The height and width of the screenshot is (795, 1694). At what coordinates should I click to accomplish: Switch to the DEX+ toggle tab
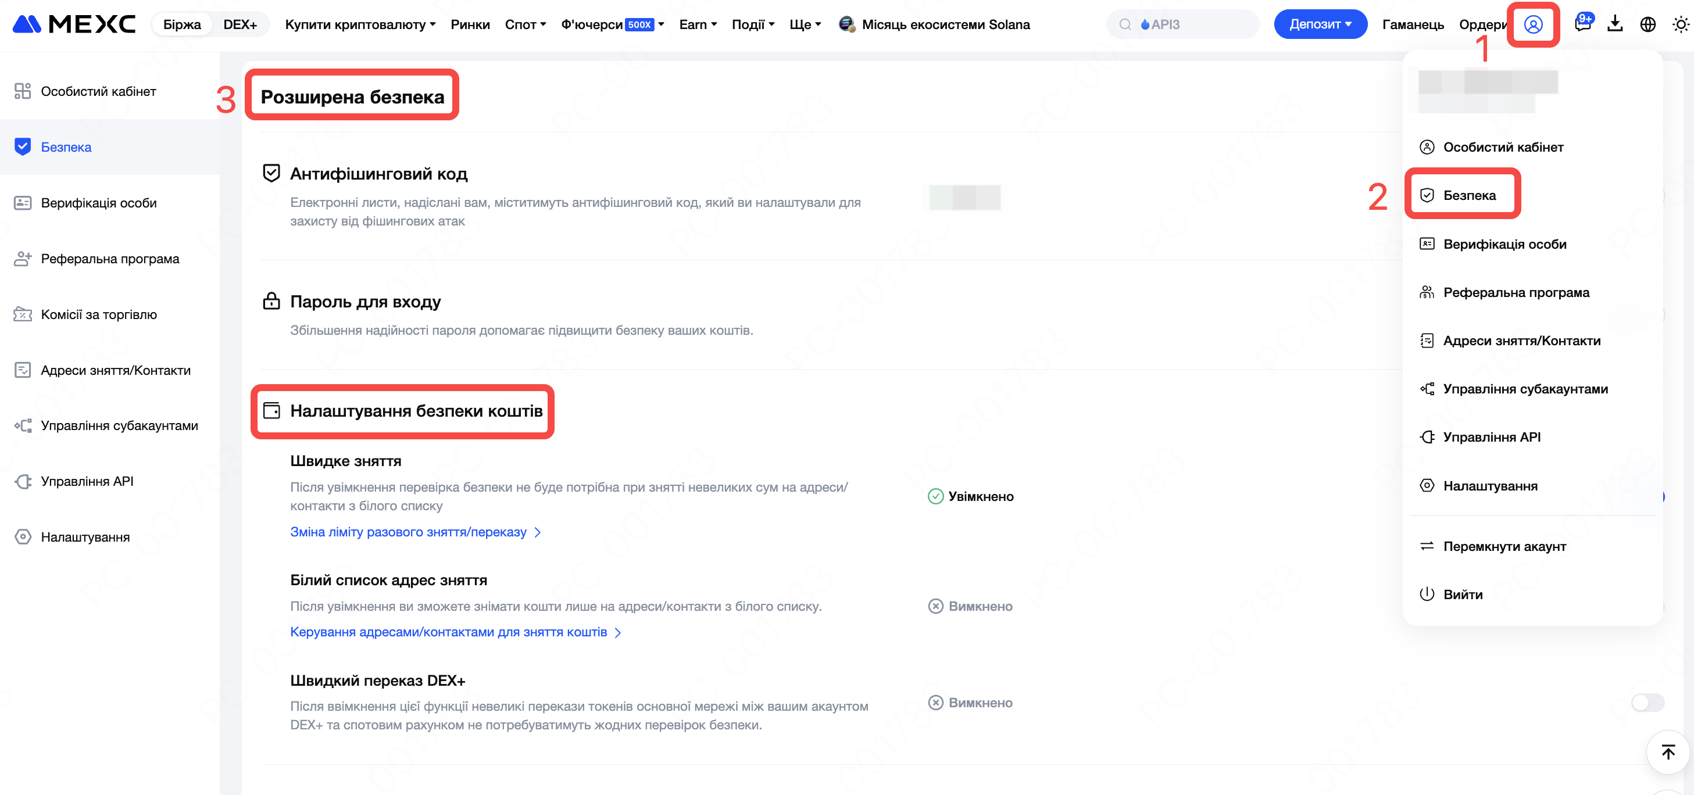click(x=240, y=24)
